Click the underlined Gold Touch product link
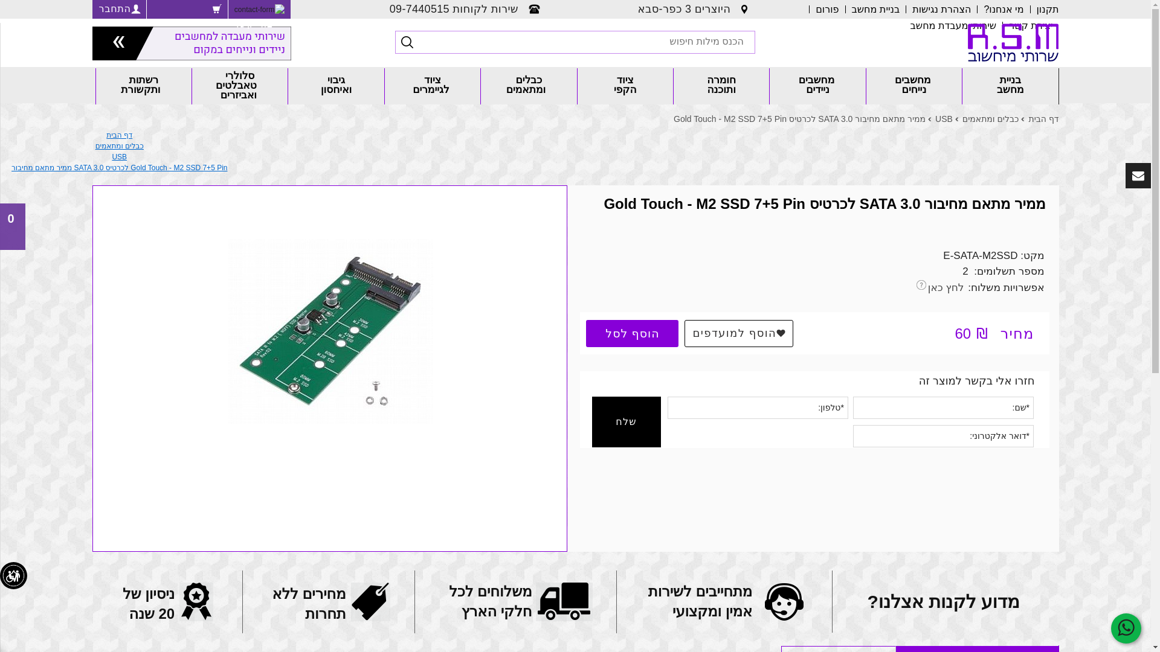1160x652 pixels. [119, 168]
